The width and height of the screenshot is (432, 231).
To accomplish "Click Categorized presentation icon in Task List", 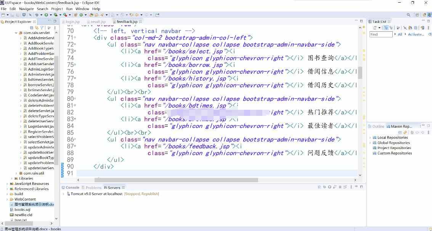I will click(x=386, y=28).
